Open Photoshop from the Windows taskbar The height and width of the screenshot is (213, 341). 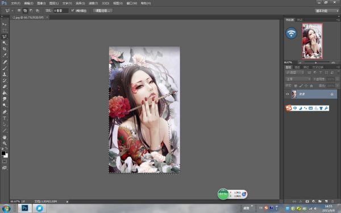point(24,208)
